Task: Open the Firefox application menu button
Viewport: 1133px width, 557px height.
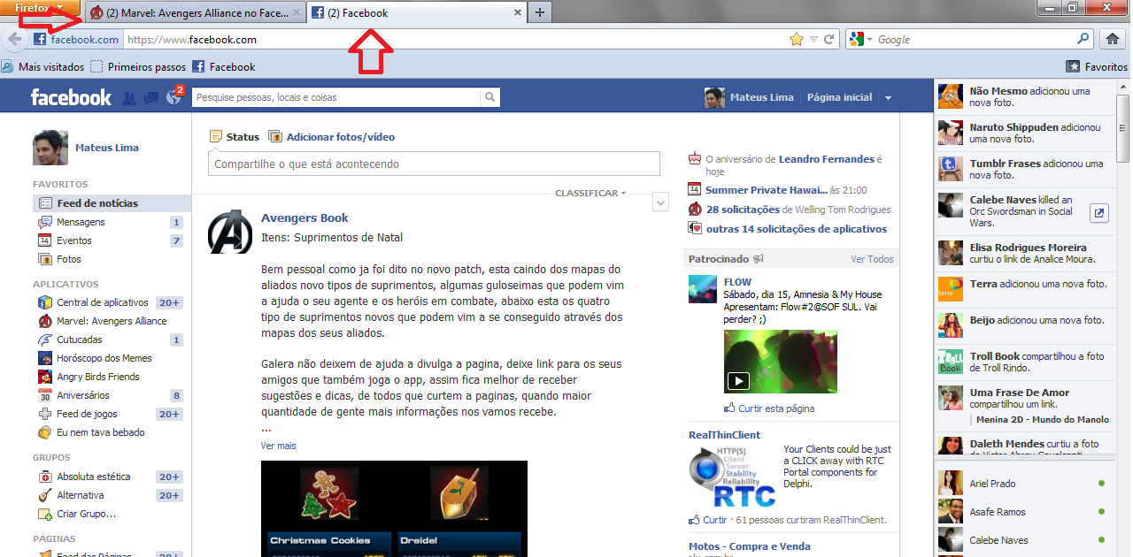Action: pos(40,7)
